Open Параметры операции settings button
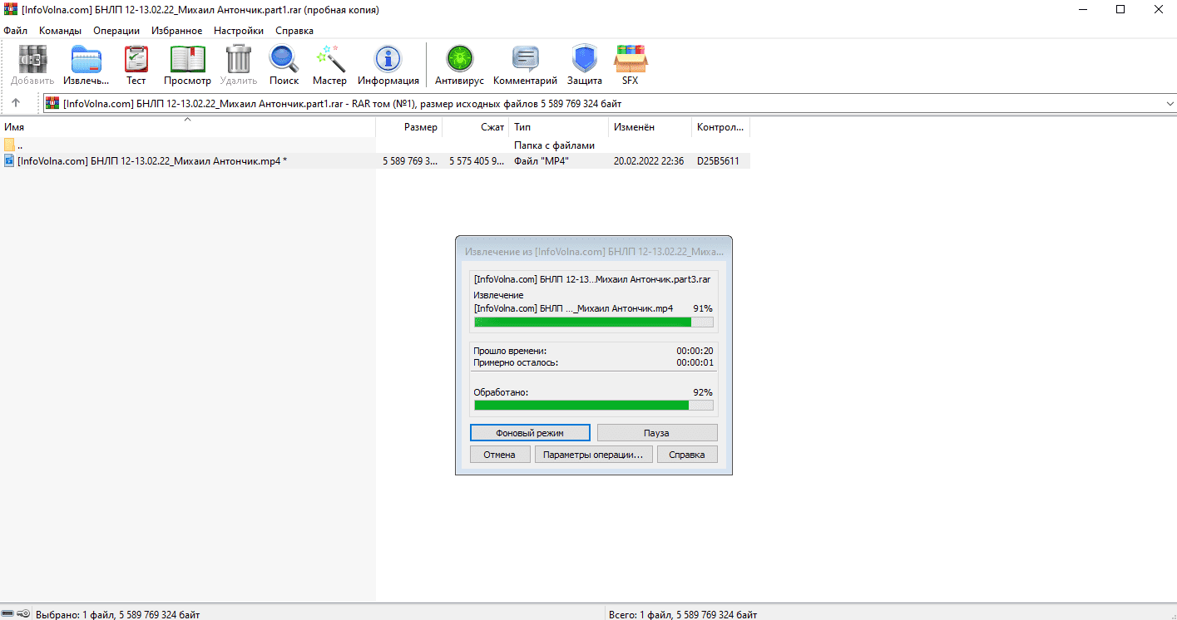Image resolution: width=1177 pixels, height=620 pixels. 593,455
